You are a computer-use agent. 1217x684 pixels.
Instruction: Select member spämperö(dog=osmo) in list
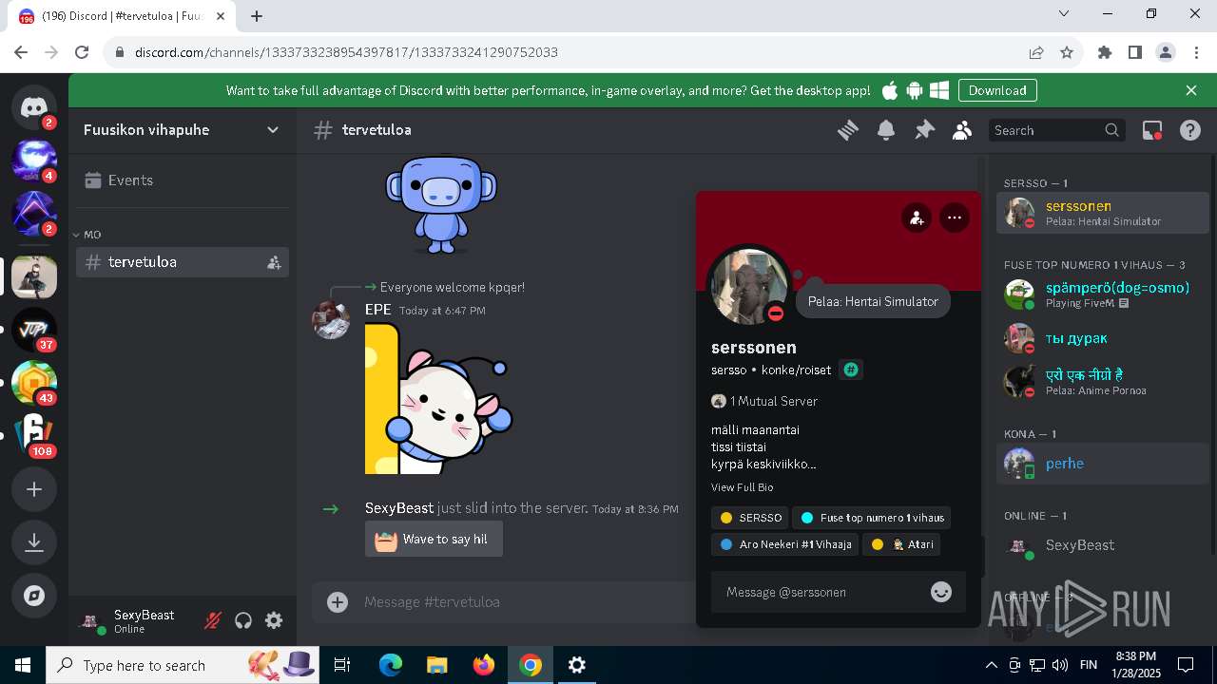1103,294
